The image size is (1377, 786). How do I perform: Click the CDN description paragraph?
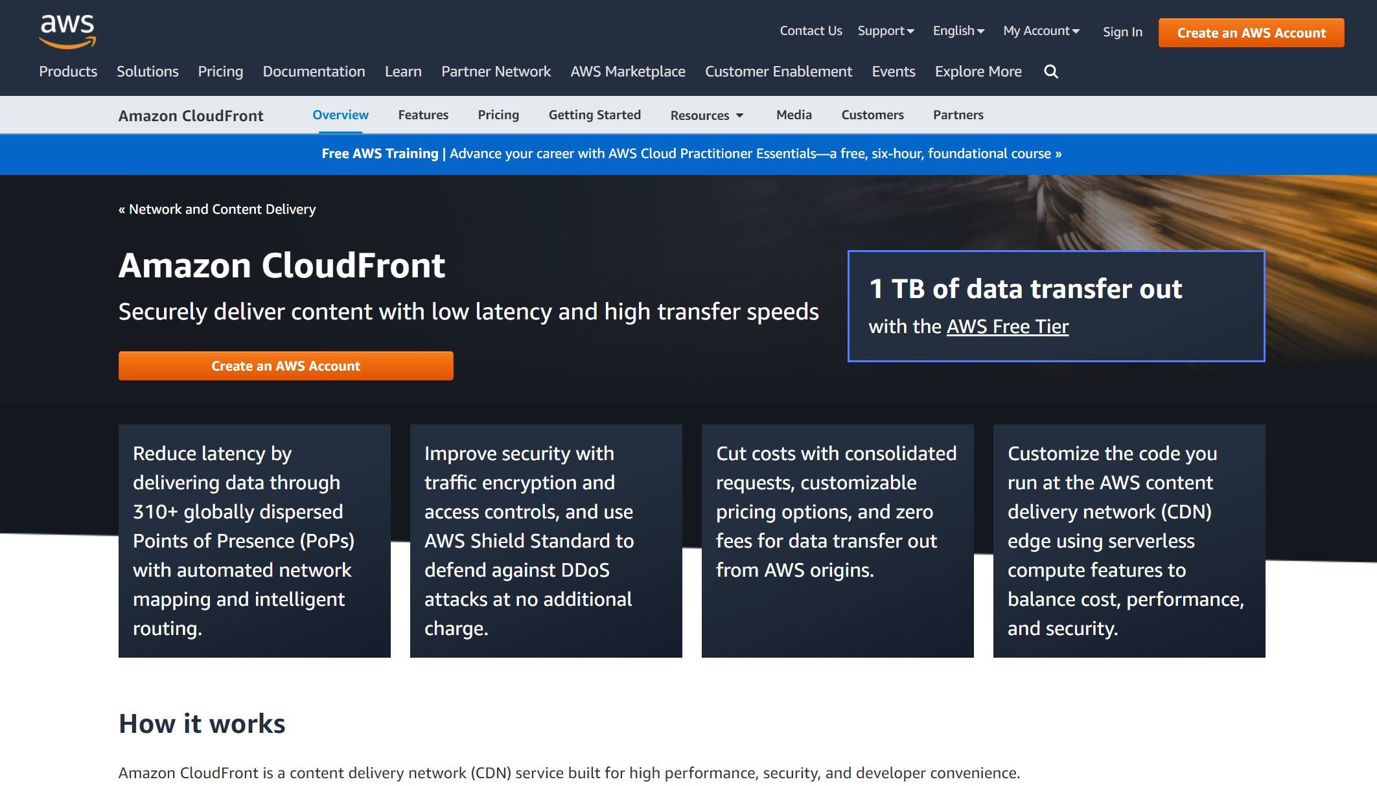click(569, 773)
